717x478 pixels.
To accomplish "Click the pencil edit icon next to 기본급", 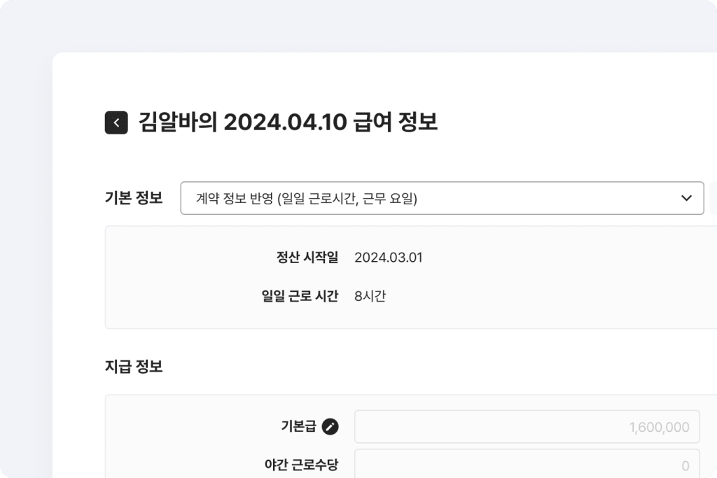I will pos(330,427).
